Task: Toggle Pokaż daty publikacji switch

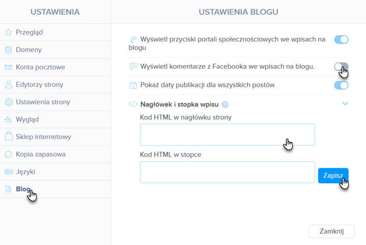Action: click(x=341, y=85)
